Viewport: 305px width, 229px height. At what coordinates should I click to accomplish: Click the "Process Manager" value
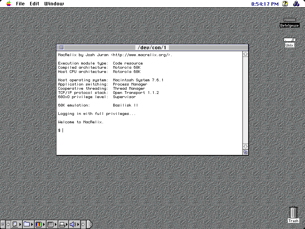point(130,84)
